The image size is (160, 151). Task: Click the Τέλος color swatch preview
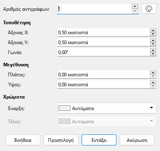point(65,121)
